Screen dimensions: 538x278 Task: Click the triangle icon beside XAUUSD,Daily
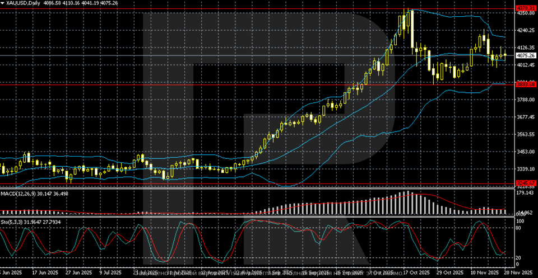pos(3,3)
